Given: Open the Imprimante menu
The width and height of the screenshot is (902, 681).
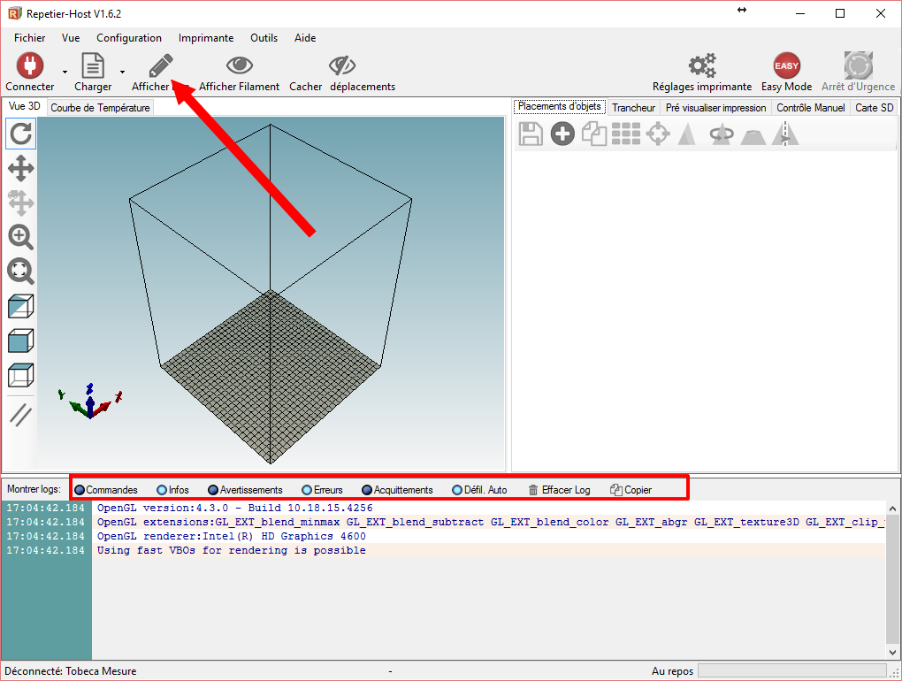Looking at the screenshot, I should [206, 38].
